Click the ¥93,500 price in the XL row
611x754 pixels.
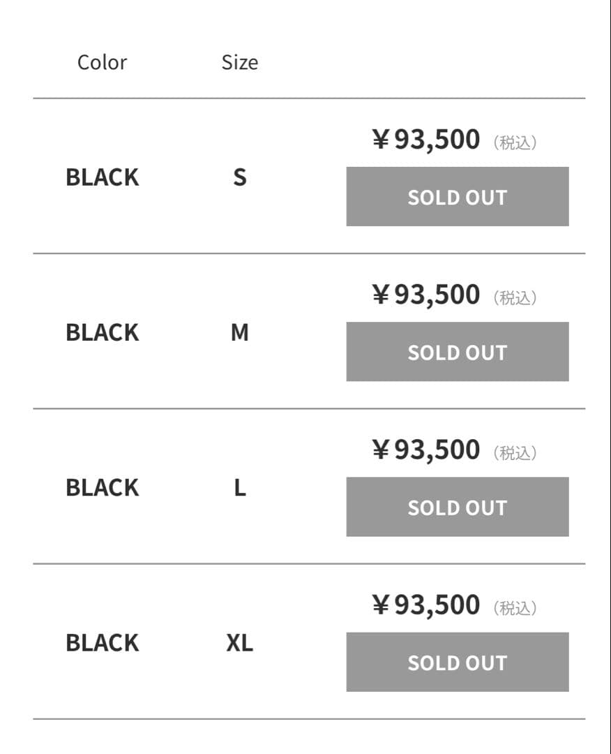[426, 605]
